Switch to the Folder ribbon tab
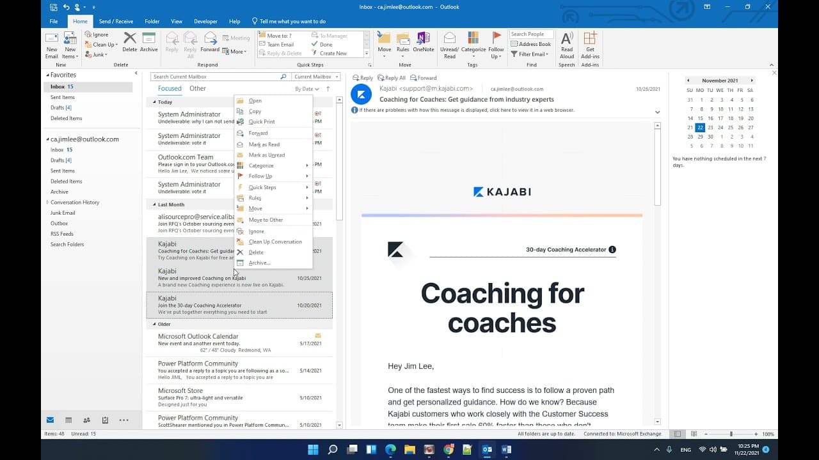The width and height of the screenshot is (819, 460). pyautogui.click(x=152, y=22)
